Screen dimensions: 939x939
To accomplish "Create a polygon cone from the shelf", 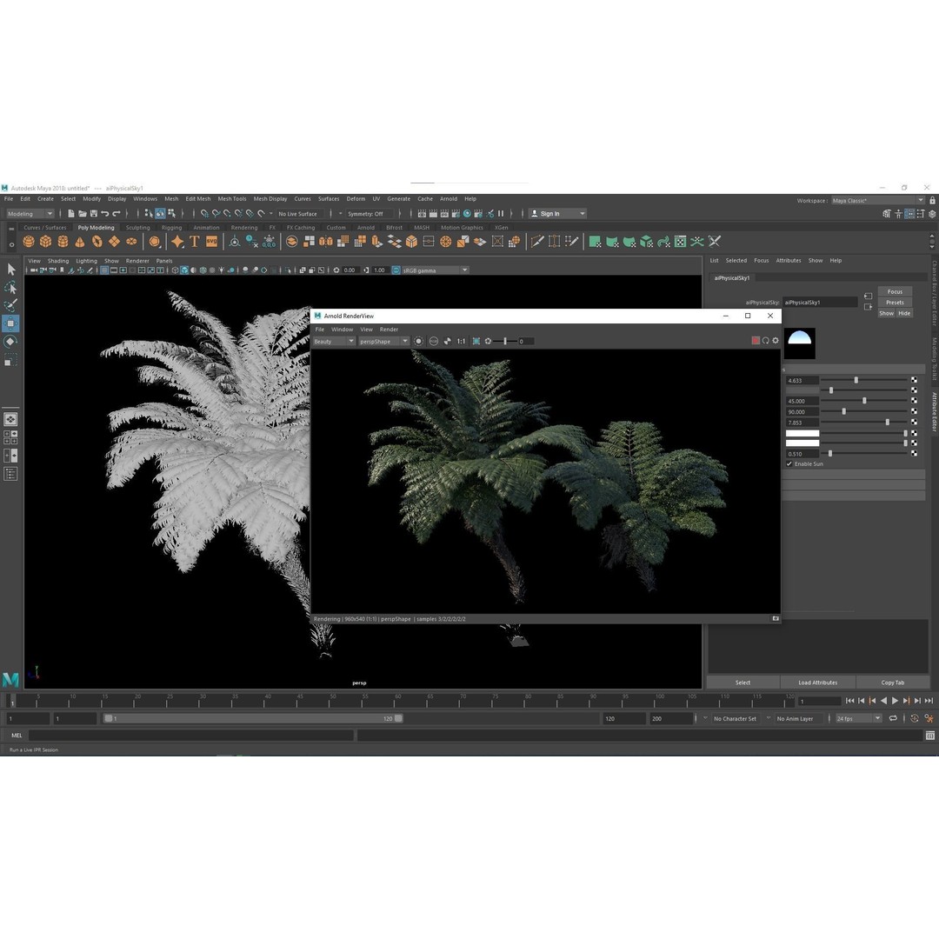I will 80,242.
